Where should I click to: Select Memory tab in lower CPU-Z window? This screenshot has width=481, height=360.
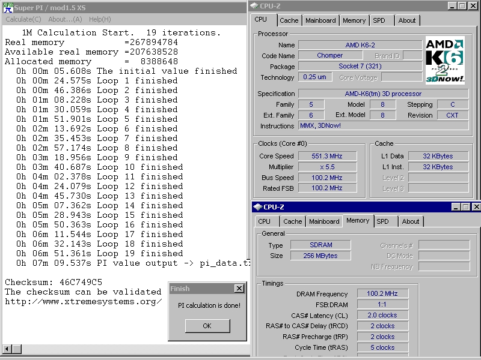pos(358,220)
